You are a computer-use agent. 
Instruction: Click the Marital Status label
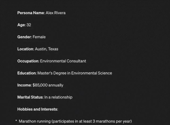31,97
